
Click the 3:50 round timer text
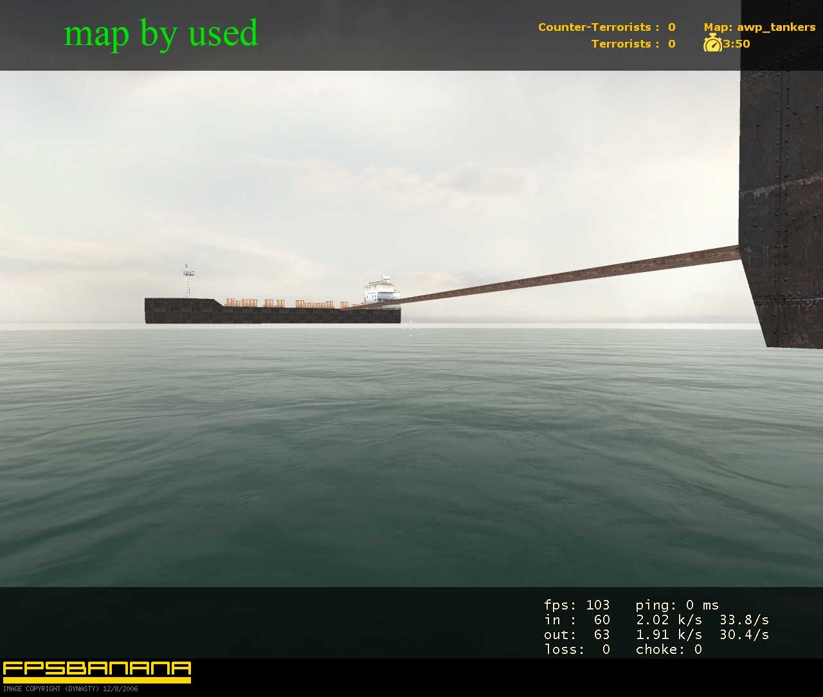coord(736,44)
